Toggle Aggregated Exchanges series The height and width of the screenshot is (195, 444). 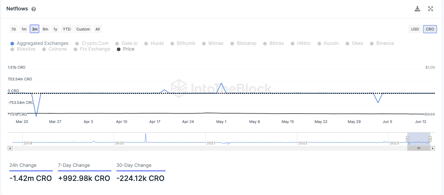coord(39,43)
